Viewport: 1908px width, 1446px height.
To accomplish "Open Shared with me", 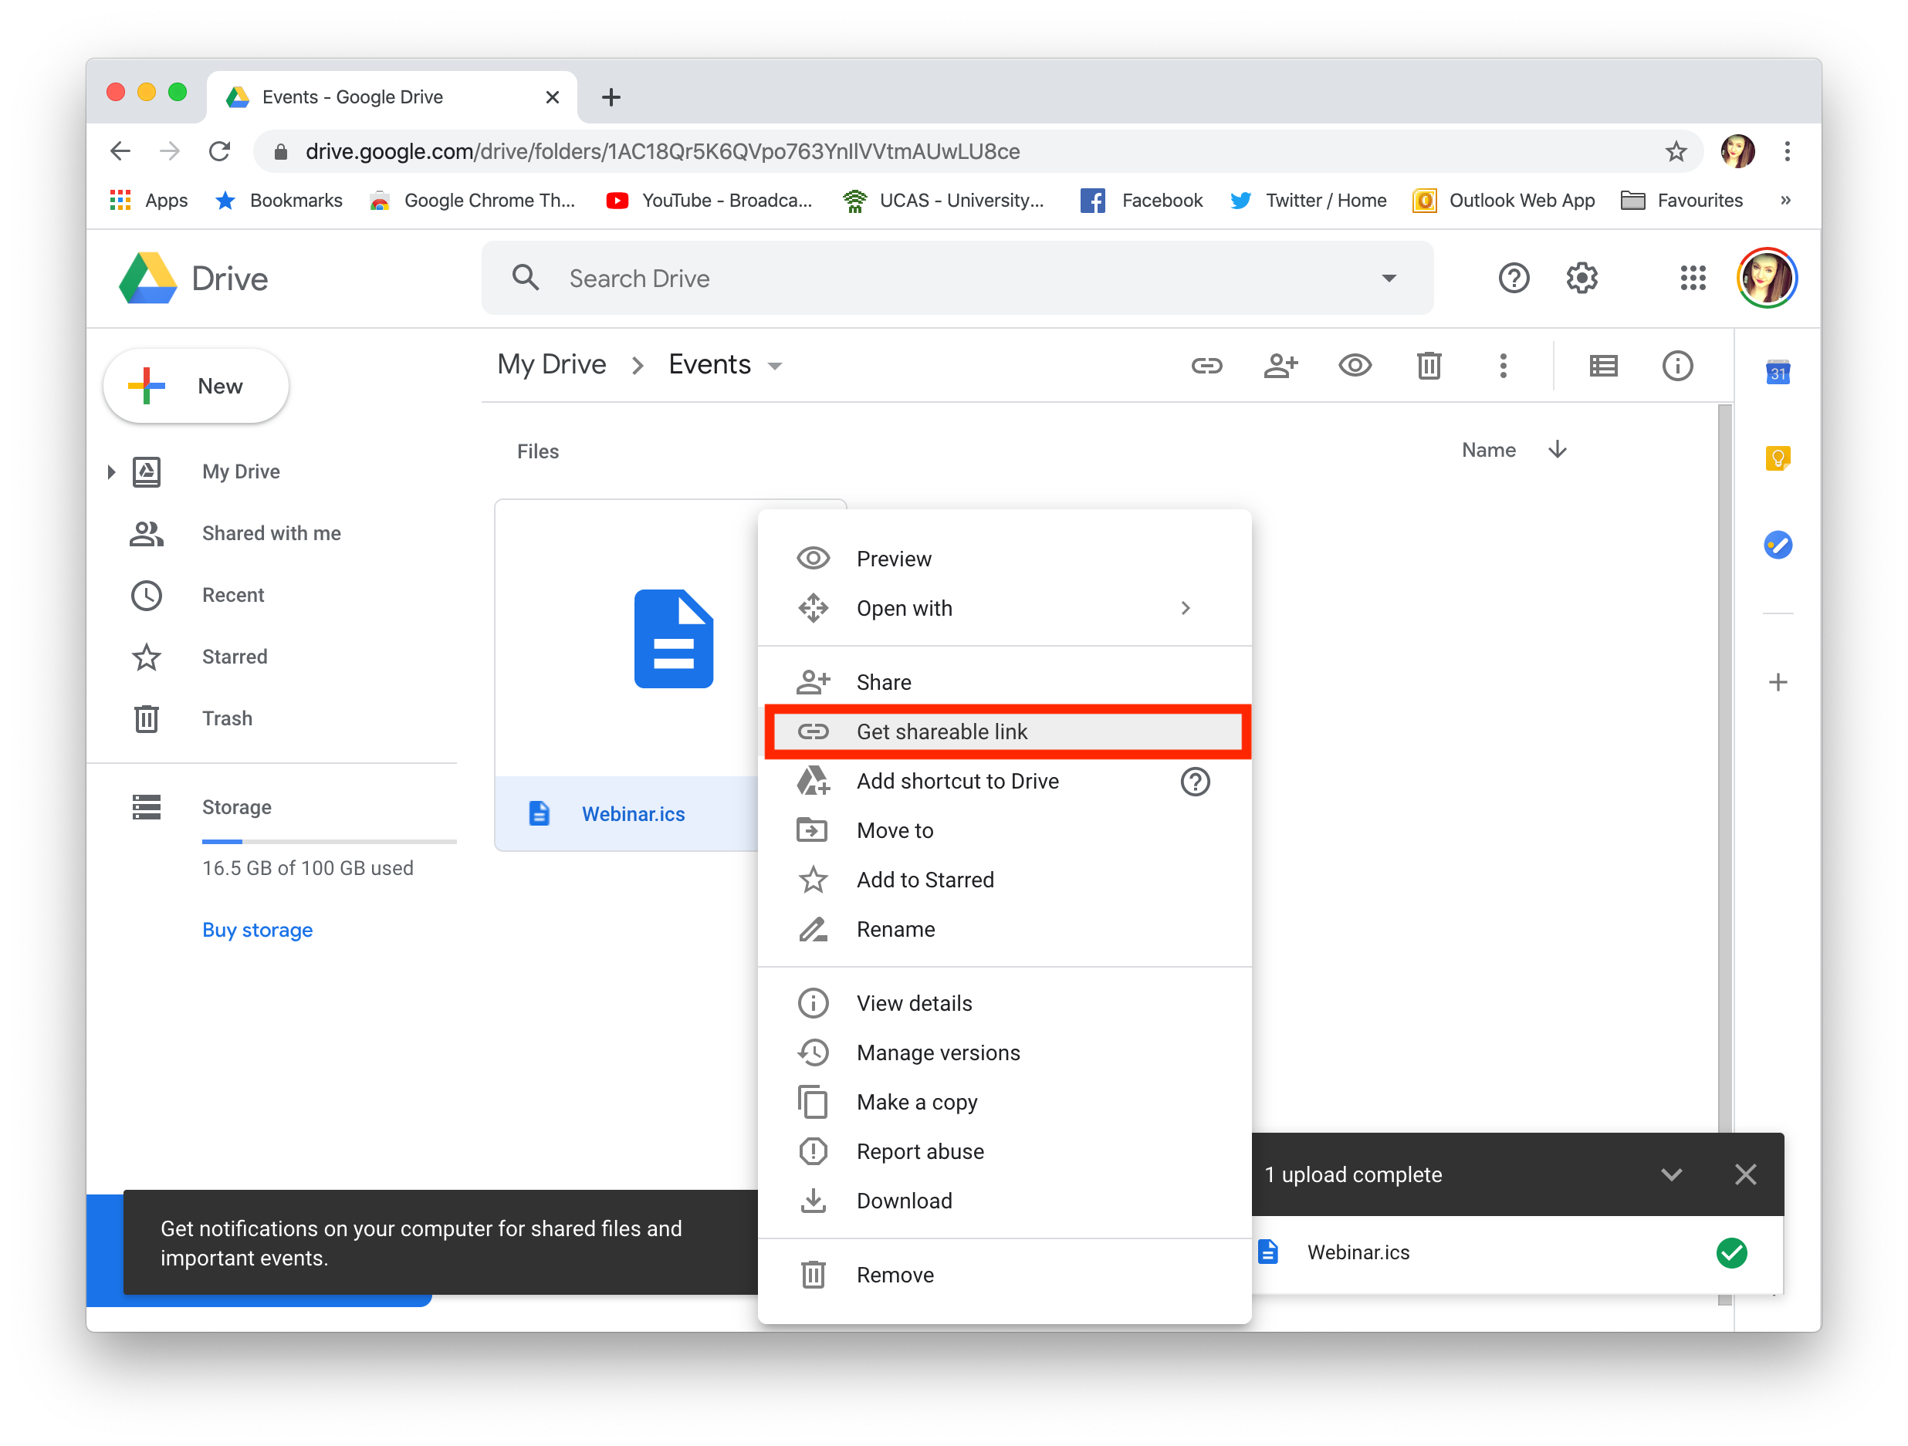I will (x=271, y=533).
